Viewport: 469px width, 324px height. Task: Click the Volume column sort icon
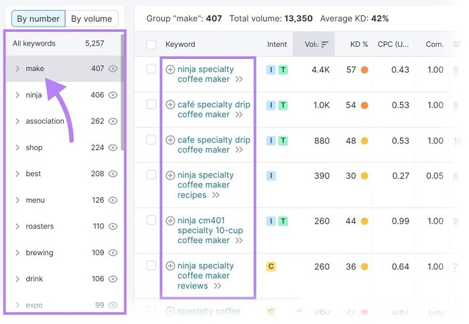[325, 45]
